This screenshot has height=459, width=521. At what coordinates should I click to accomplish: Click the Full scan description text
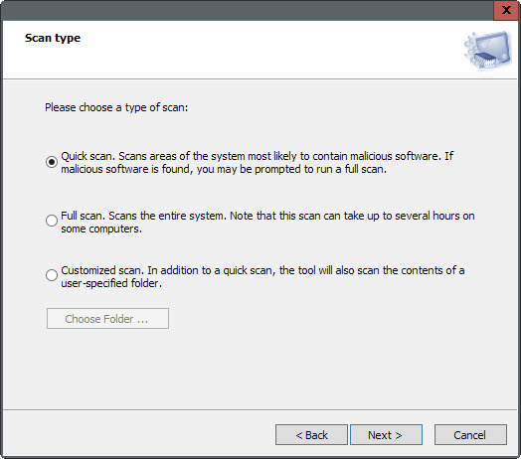click(267, 223)
